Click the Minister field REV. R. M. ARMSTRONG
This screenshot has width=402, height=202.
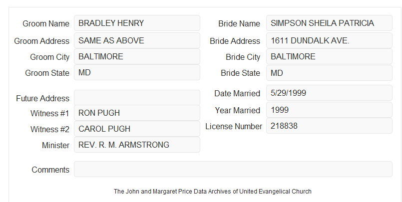tap(137, 145)
